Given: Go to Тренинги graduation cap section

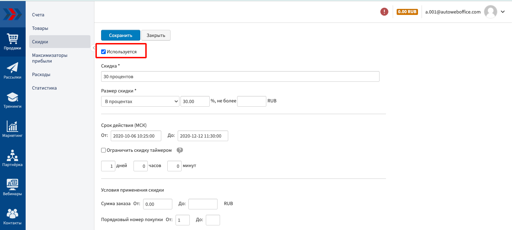Looking at the screenshot, I should click(x=12, y=100).
